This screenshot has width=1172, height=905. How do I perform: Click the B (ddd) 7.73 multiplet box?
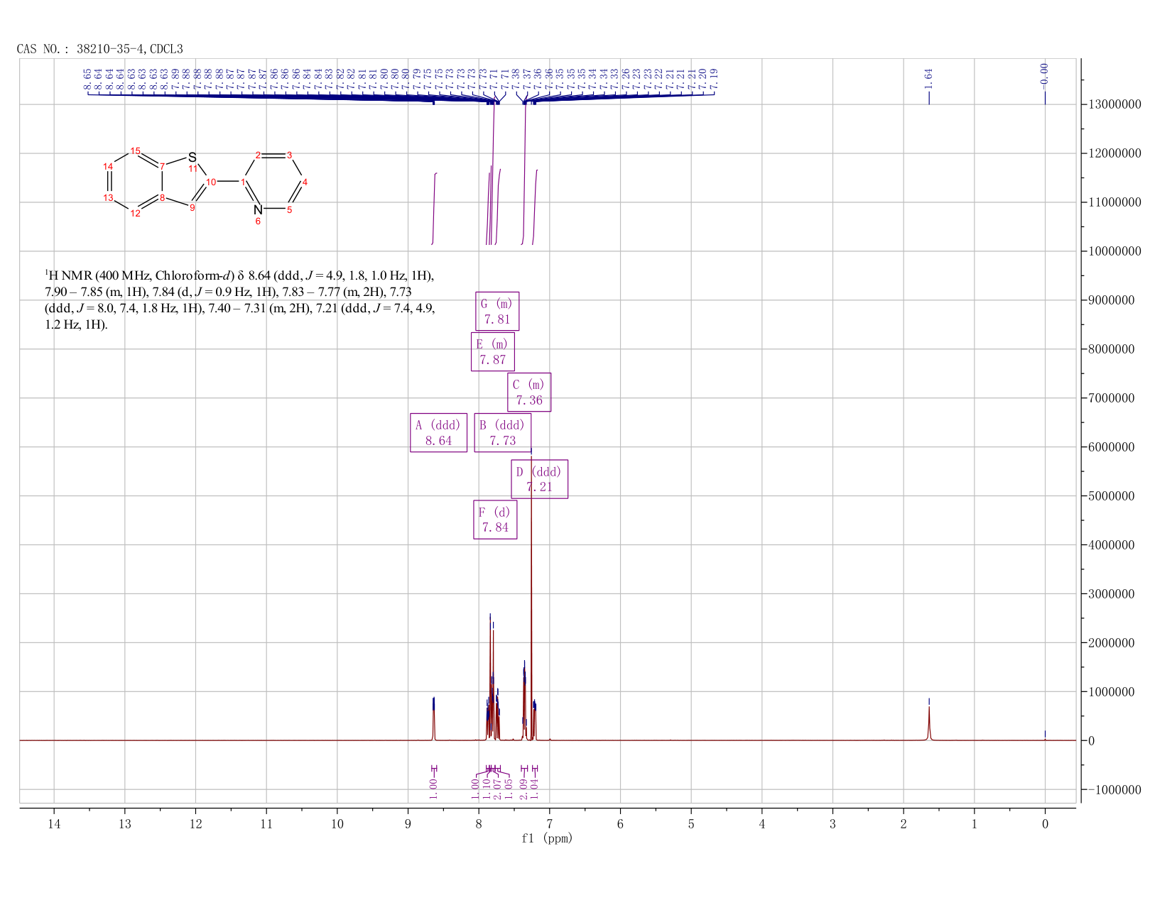point(502,432)
